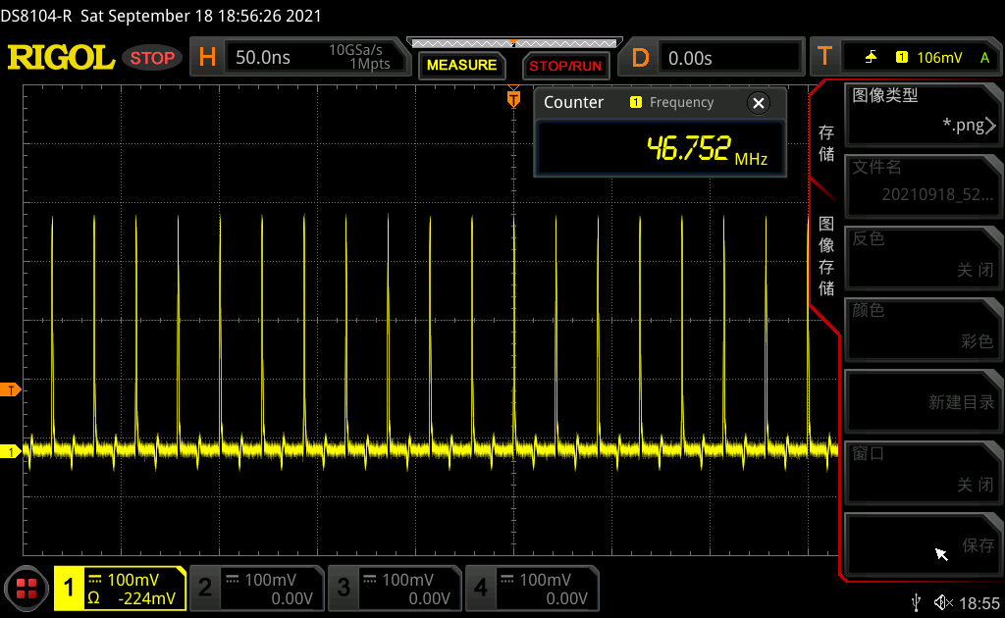Open the delay D 0.00s setting

point(711,58)
